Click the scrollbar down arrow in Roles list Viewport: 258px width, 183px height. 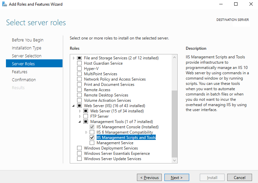pos(174,160)
